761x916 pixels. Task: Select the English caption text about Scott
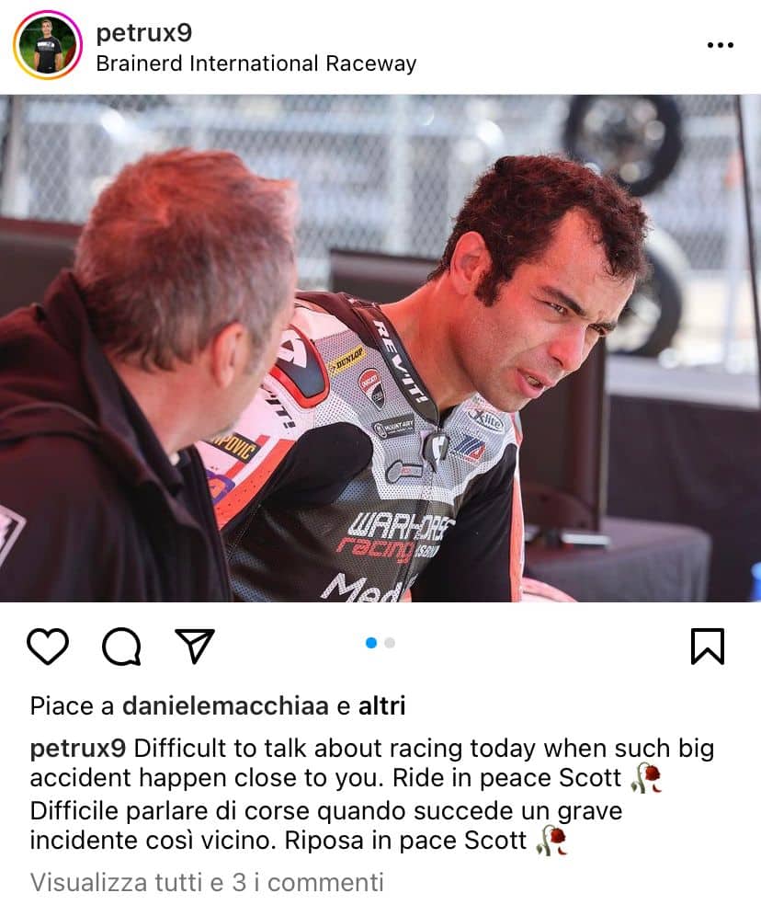(372, 763)
